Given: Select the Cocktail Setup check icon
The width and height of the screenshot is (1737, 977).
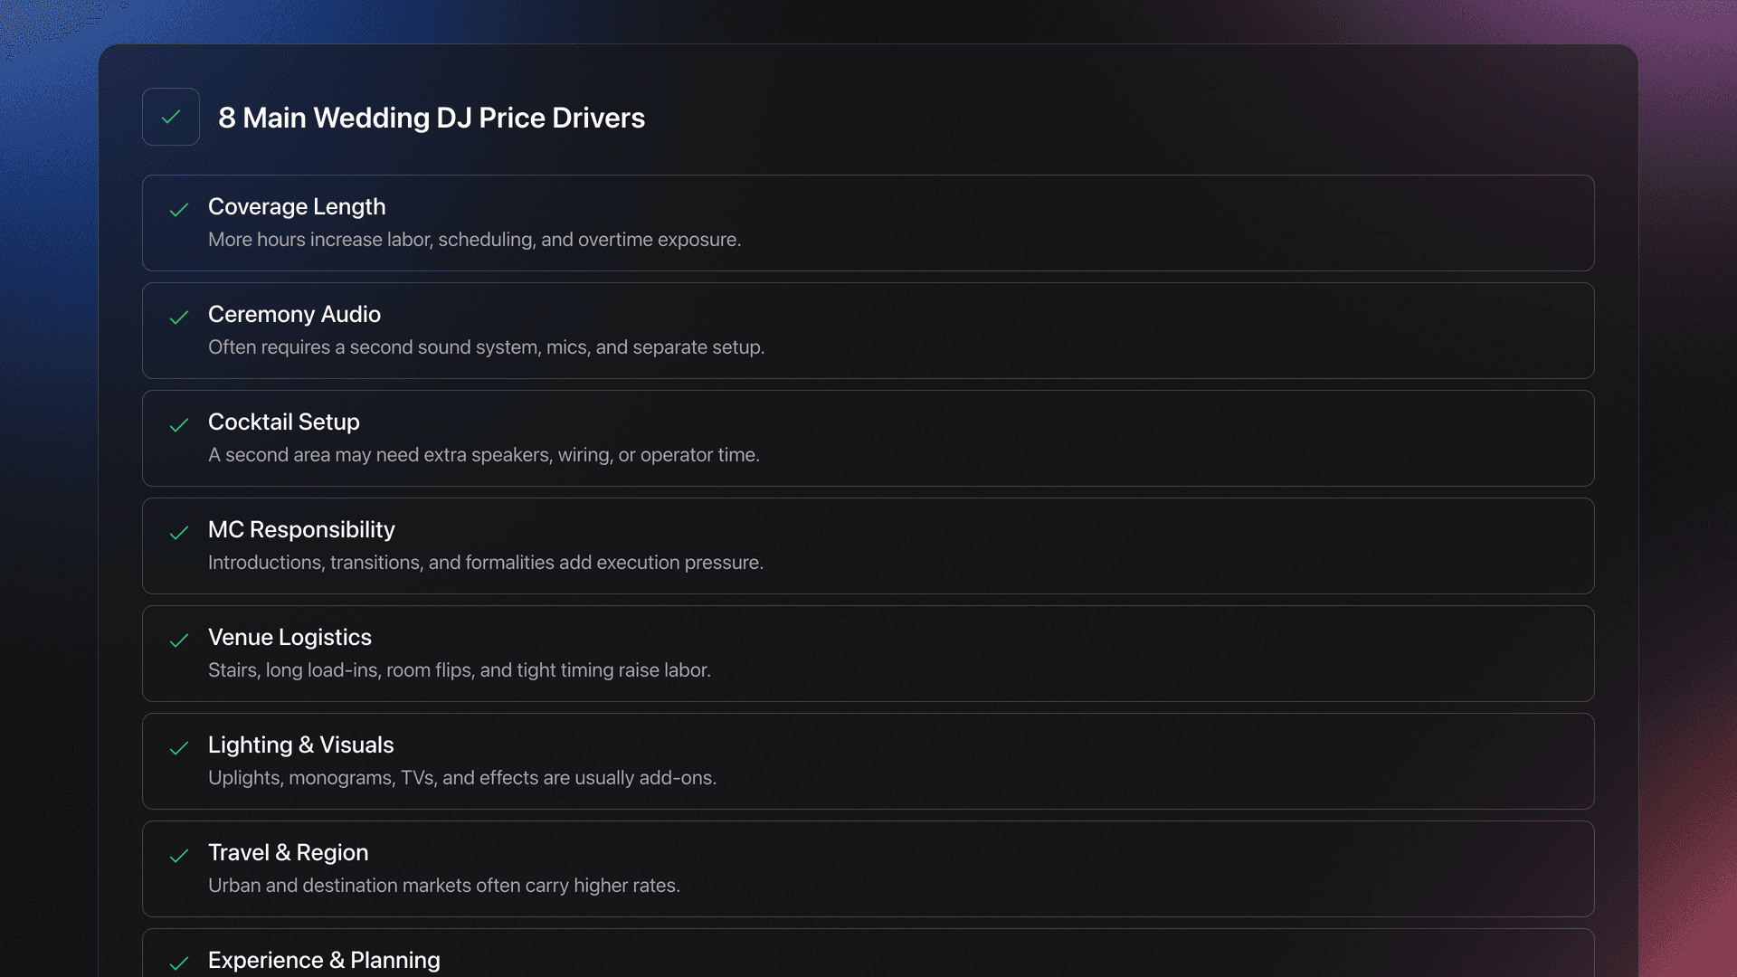Looking at the screenshot, I should point(180,426).
